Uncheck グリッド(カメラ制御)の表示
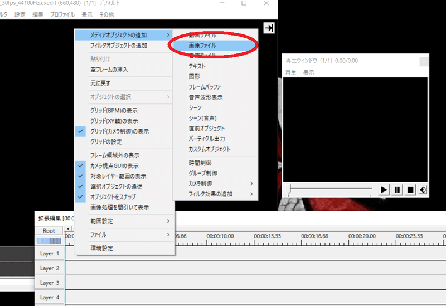The width and height of the screenshot is (446, 306). (123, 131)
